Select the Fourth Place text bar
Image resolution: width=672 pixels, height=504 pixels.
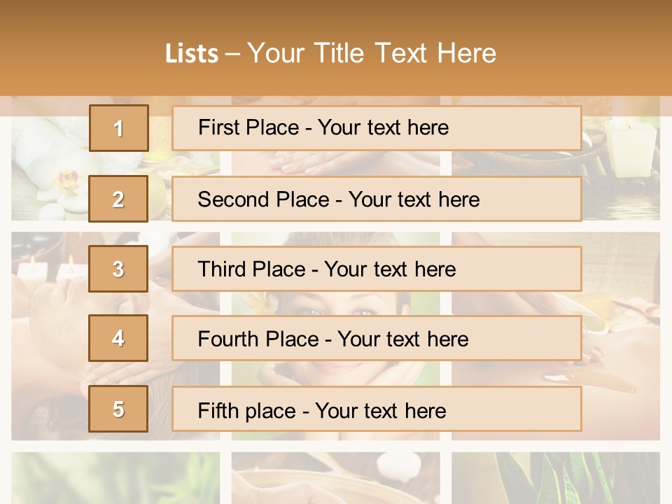tap(377, 338)
